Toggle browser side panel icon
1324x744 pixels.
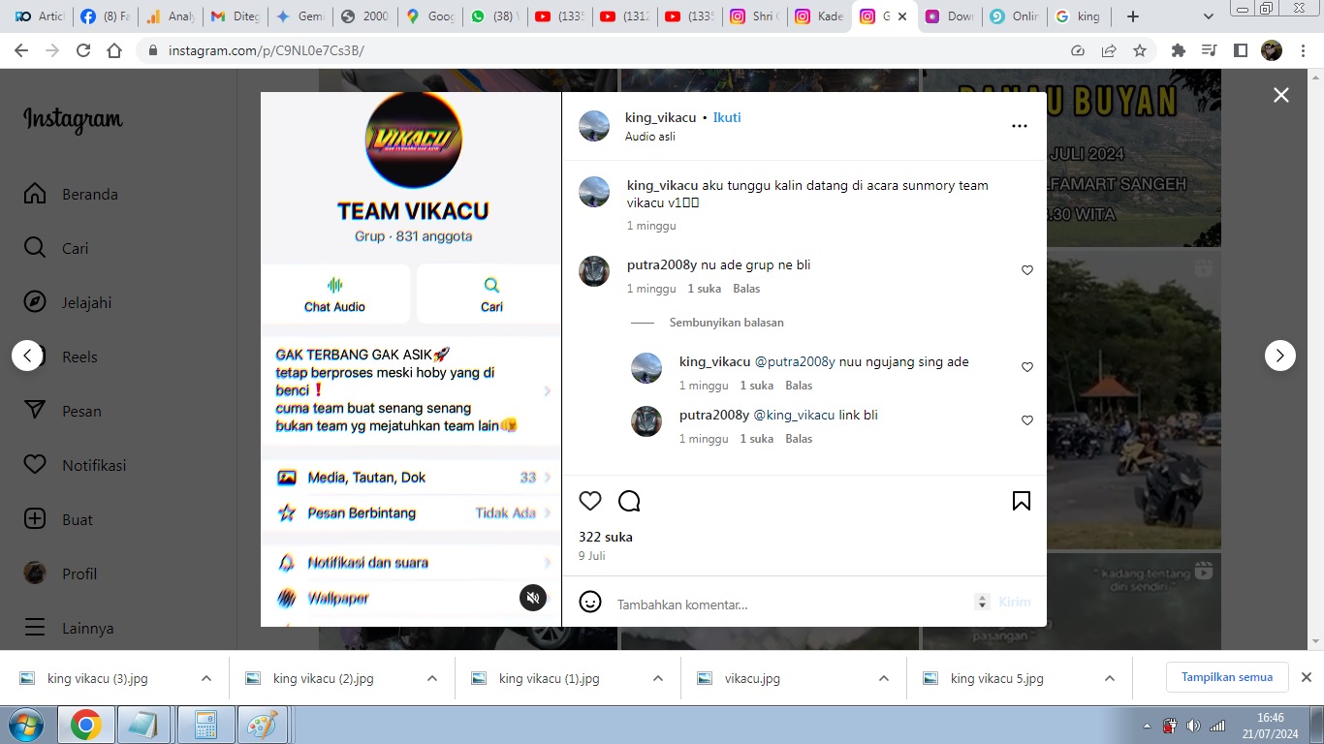click(1241, 50)
